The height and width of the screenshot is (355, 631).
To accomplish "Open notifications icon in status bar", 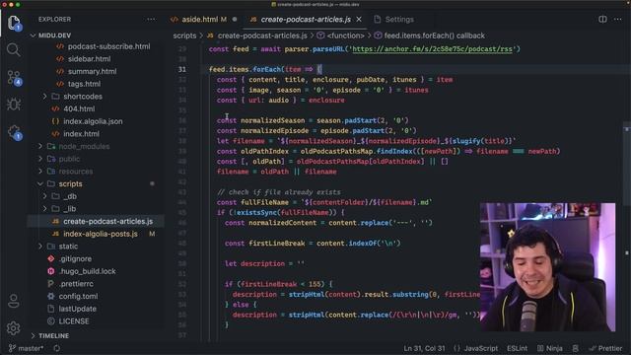I will coord(576,348).
